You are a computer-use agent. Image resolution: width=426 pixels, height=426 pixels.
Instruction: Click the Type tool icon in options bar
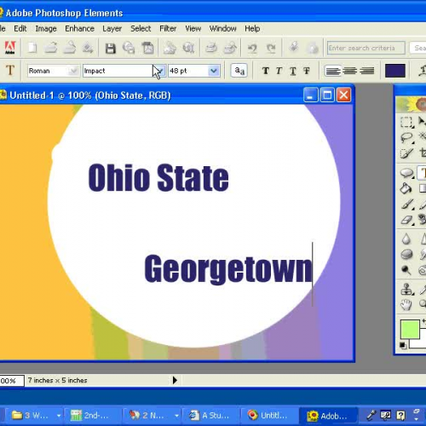[x=10, y=70]
